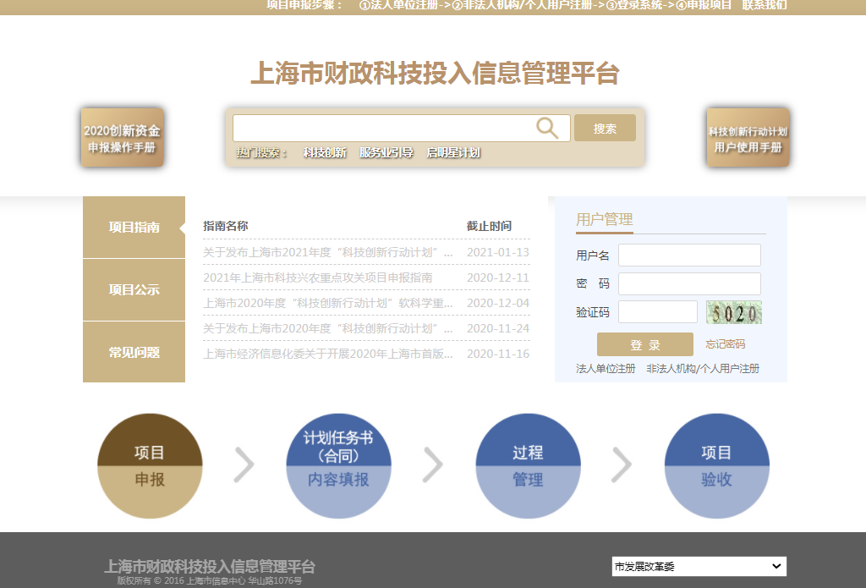Click inside the 用户名 input field
Image resolution: width=866 pixels, height=588 pixels.
688,254
